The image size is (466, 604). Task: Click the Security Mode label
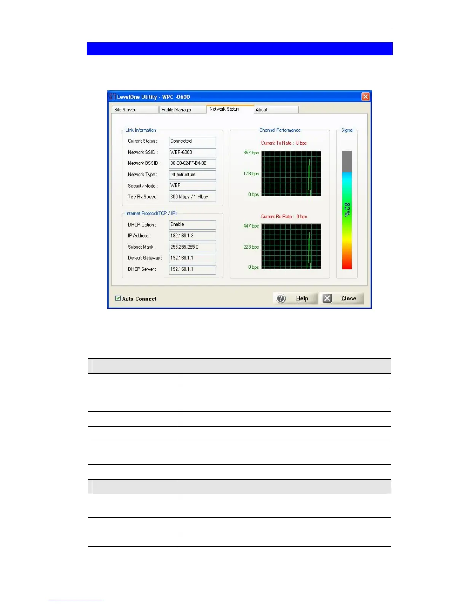pos(143,186)
